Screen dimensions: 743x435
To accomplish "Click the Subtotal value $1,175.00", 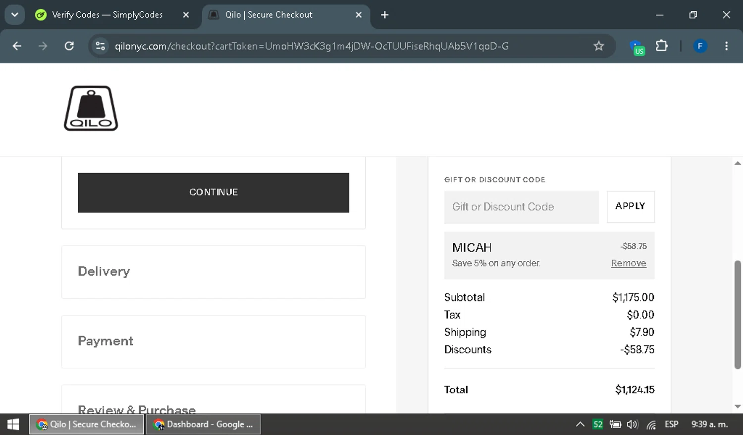I will tap(633, 297).
